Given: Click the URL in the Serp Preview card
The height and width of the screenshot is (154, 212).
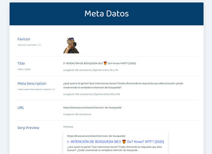Looking at the screenshot, I should click(x=96, y=136).
